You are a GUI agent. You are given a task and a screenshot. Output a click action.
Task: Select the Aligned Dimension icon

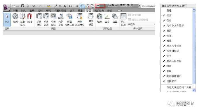56,6
